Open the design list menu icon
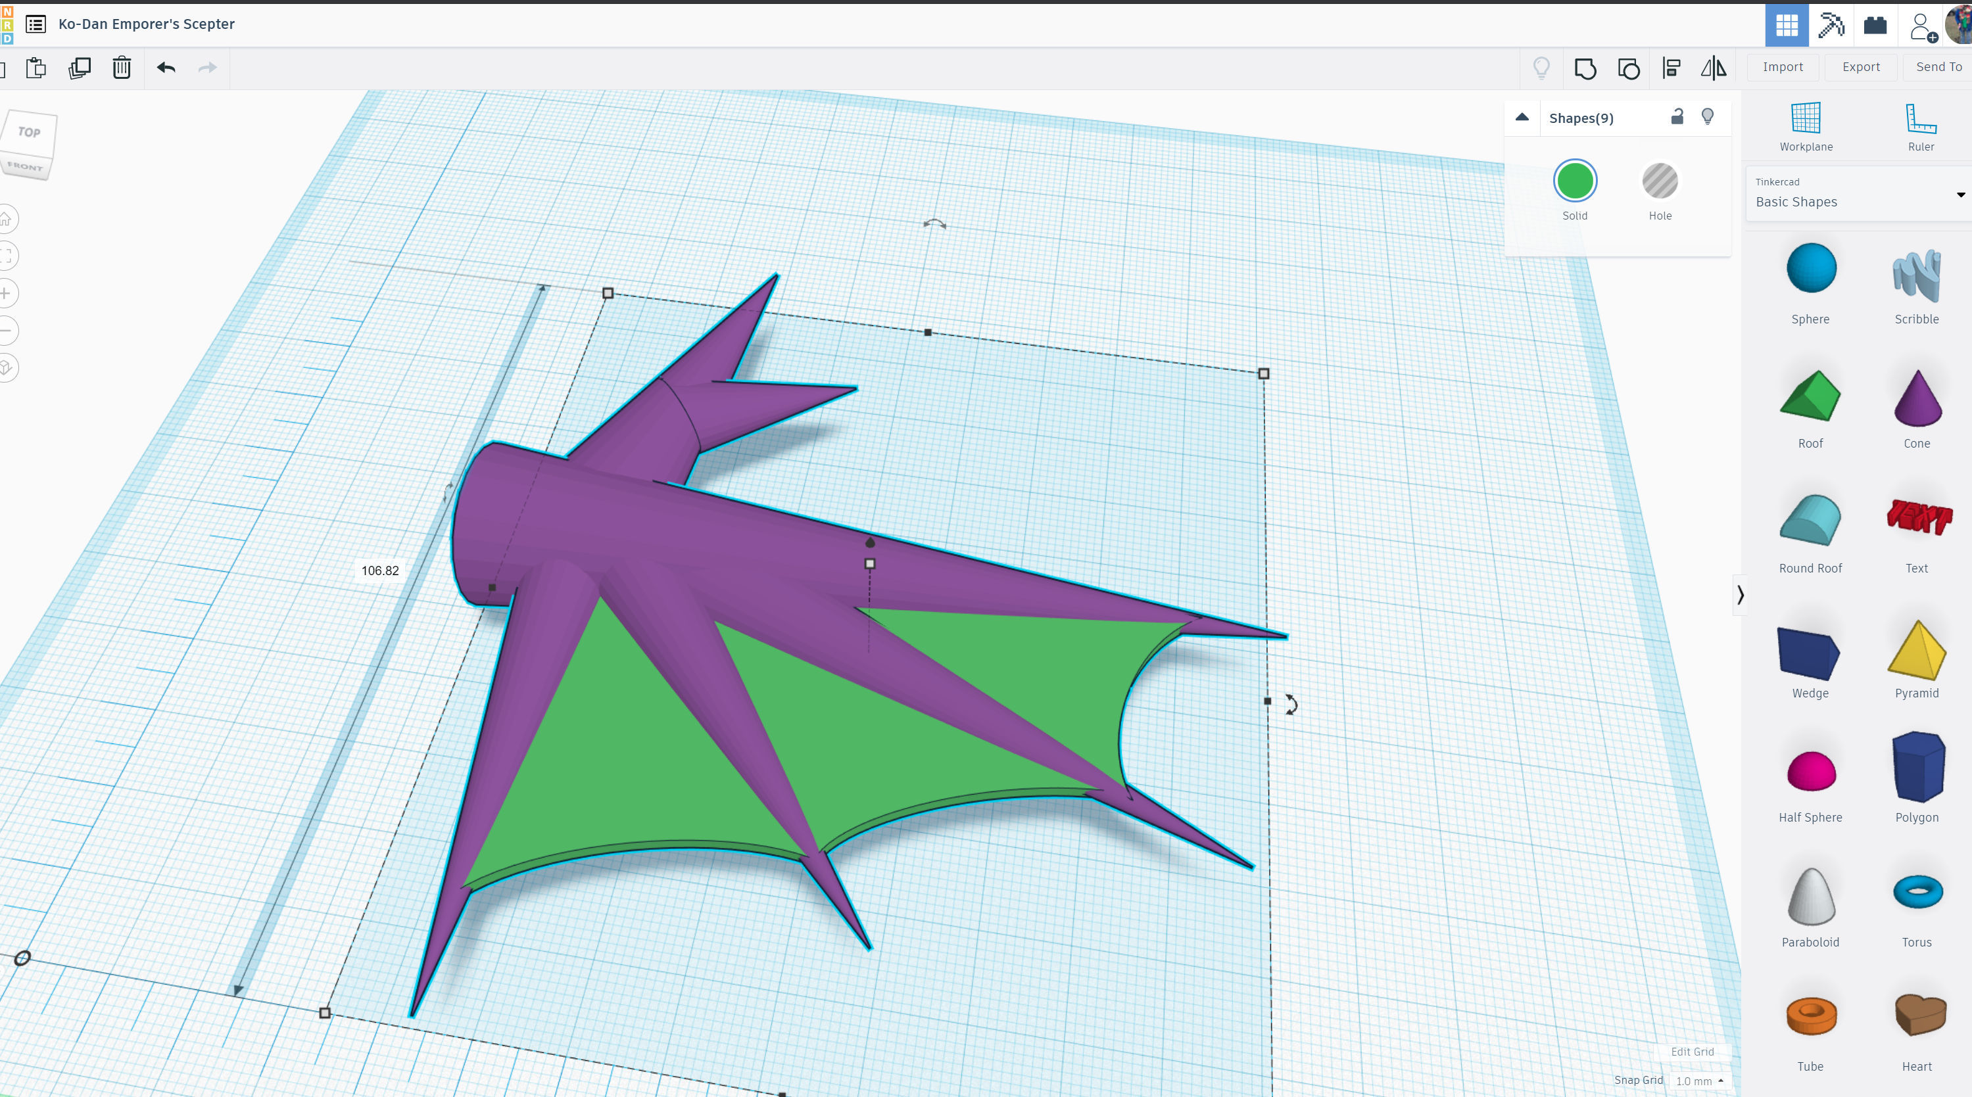Image resolution: width=1972 pixels, height=1097 pixels. pyautogui.click(x=36, y=24)
